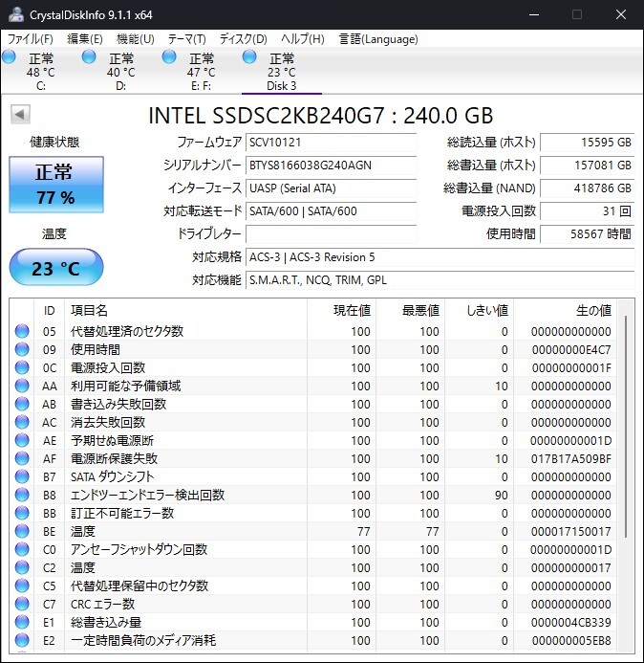Click the 23 °C temperature button
Viewport: 644px width, 663px height.
(55, 268)
